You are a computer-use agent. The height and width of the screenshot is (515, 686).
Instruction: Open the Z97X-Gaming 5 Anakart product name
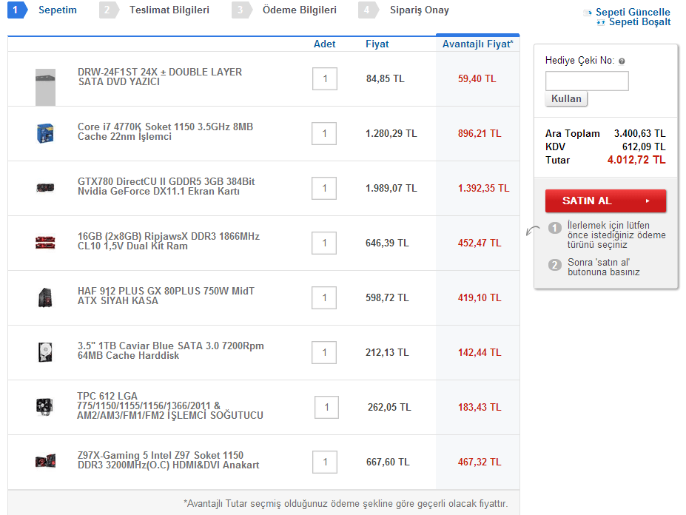[169, 460]
